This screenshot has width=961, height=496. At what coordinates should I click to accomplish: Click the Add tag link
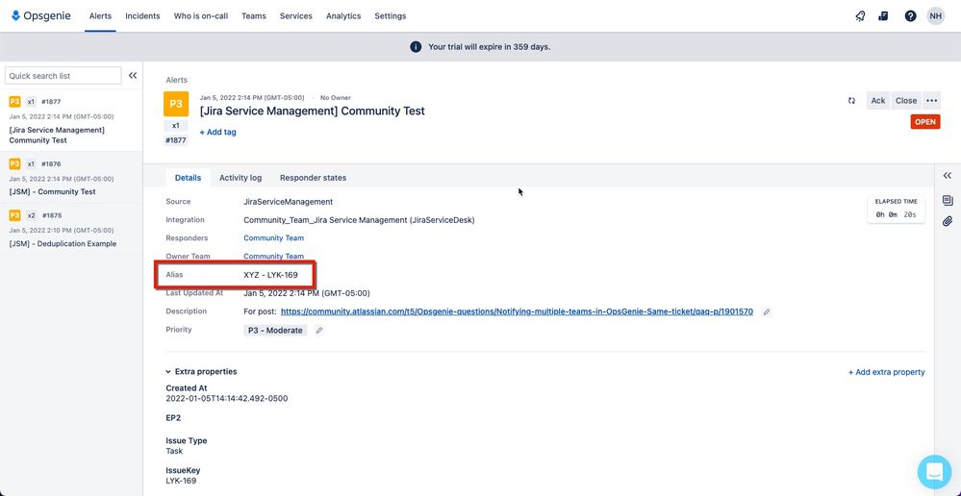(x=217, y=132)
